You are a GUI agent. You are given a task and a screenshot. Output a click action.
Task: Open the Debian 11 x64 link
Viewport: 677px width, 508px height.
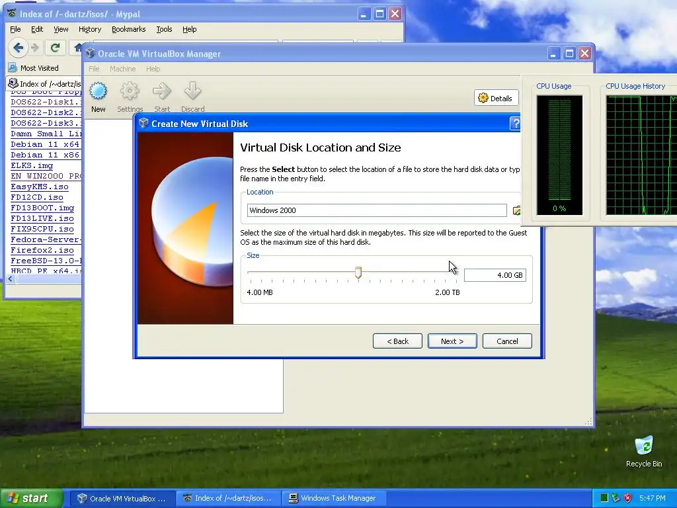[x=45, y=144]
